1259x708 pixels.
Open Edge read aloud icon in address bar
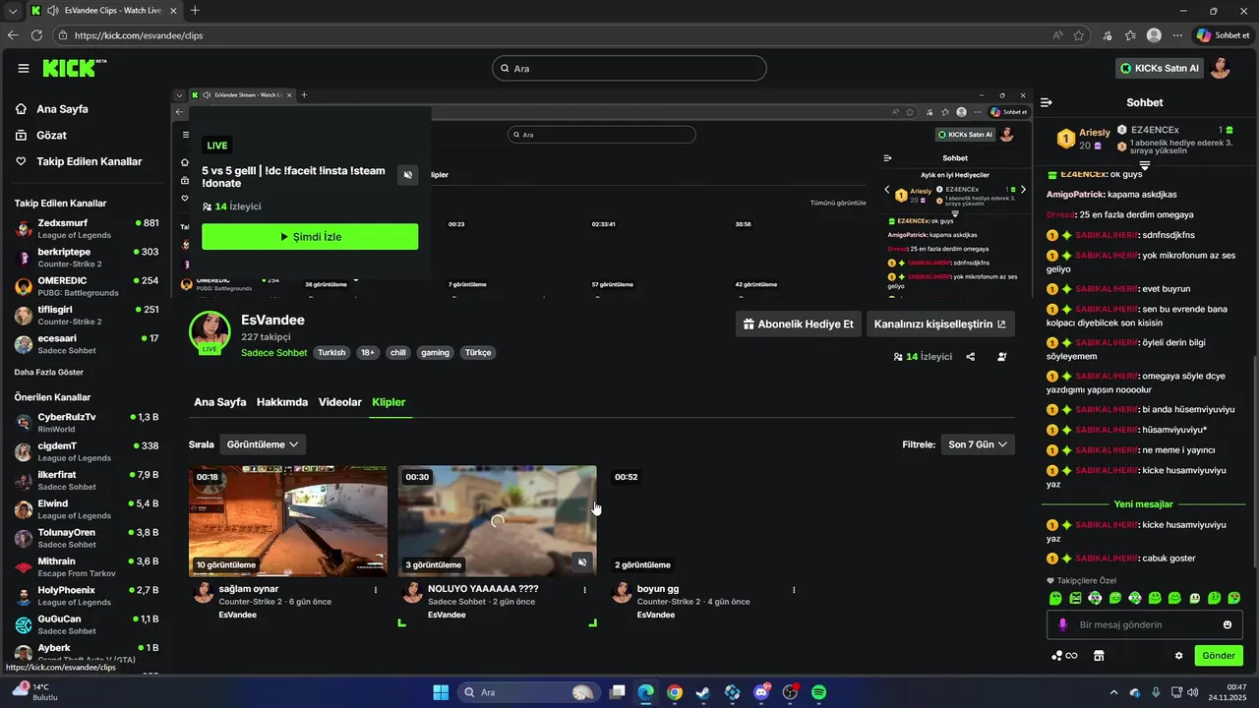click(1057, 35)
